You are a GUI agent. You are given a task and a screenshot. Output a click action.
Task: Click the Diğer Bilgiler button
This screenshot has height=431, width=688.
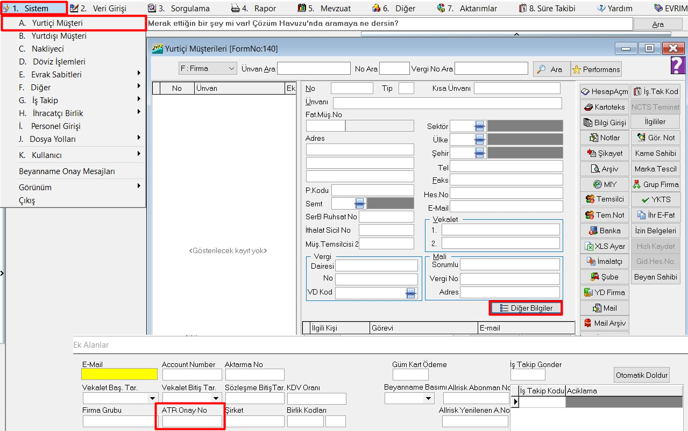[x=526, y=308]
